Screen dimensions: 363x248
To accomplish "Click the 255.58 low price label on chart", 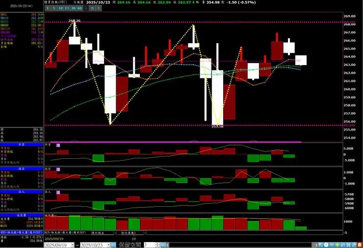I will (x=217, y=126).
